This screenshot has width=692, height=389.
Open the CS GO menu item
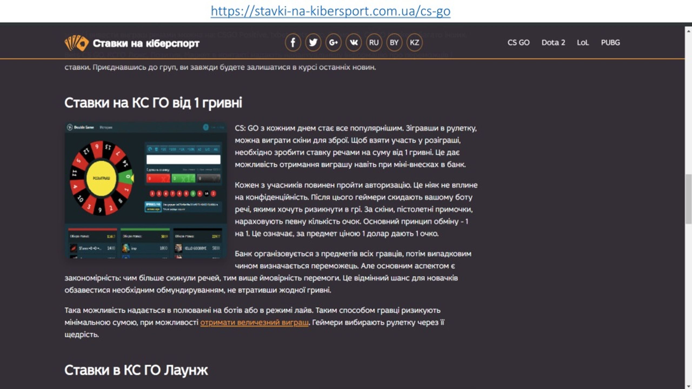click(518, 42)
